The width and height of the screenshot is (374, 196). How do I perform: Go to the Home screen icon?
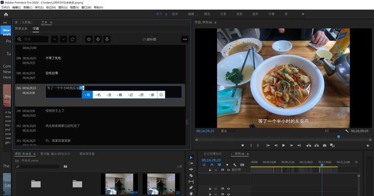[x=6, y=14]
